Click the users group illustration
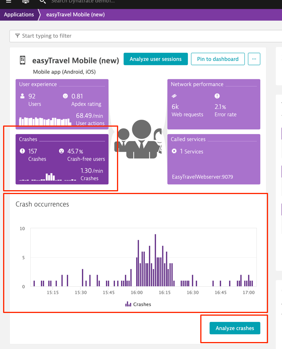The image size is (282, 349). (x=138, y=139)
